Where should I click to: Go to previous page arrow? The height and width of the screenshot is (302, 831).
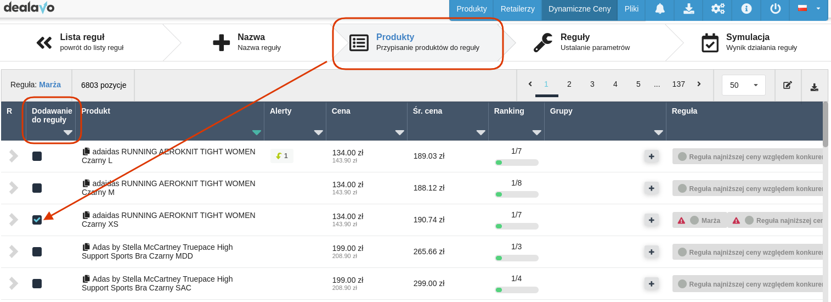530,84
